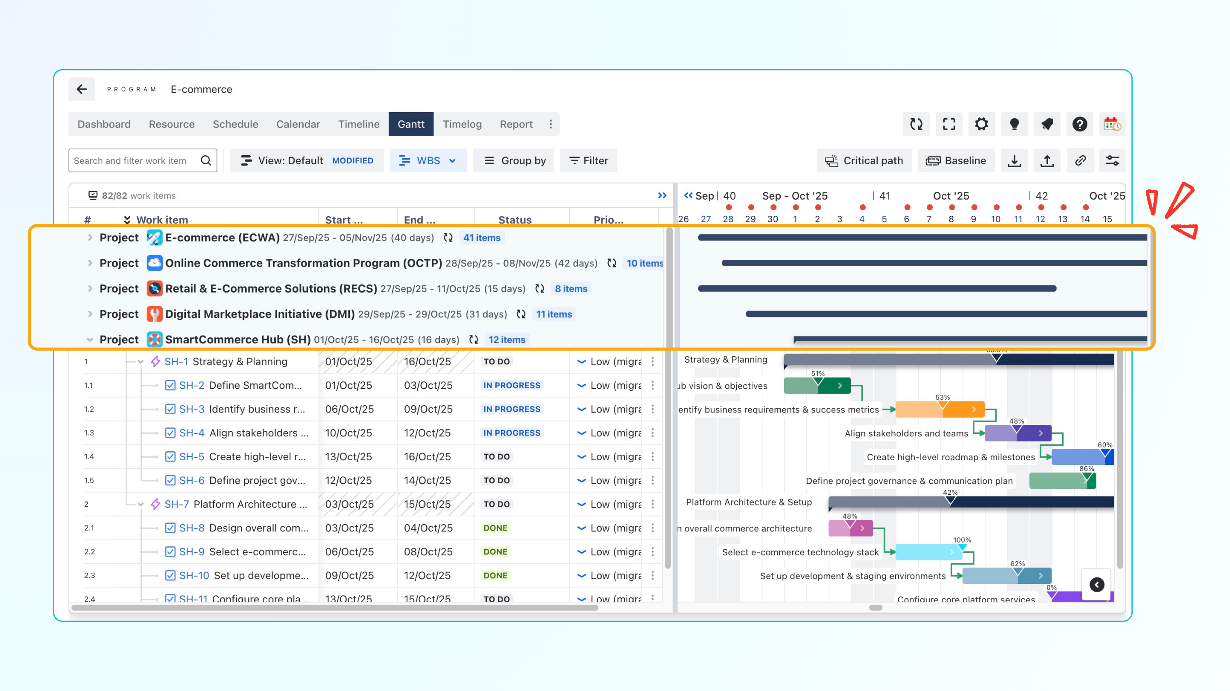Screen dimensions: 1230x691
Task: Toggle SH-2 Define SmartCom task checkbox icon
Action: pyautogui.click(x=170, y=385)
